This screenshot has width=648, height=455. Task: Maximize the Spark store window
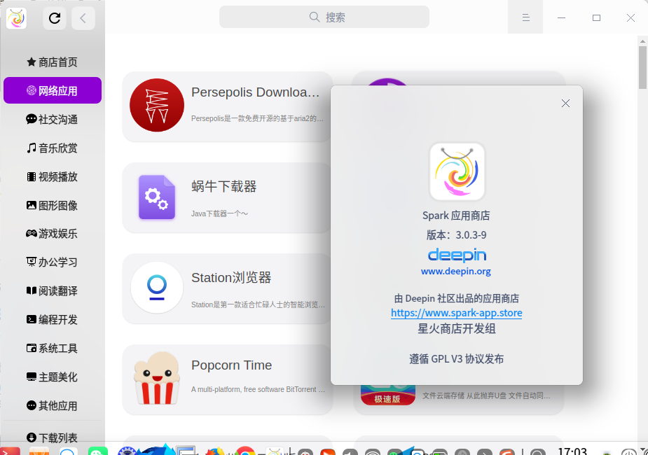(596, 17)
